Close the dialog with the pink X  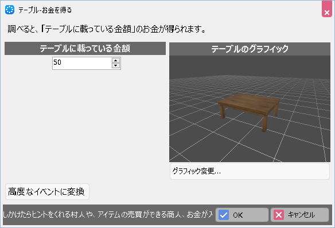tap(326, 10)
